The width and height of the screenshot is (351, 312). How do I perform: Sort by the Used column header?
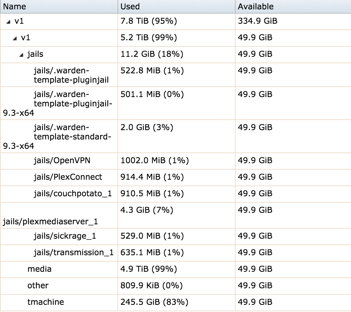pyautogui.click(x=176, y=6)
